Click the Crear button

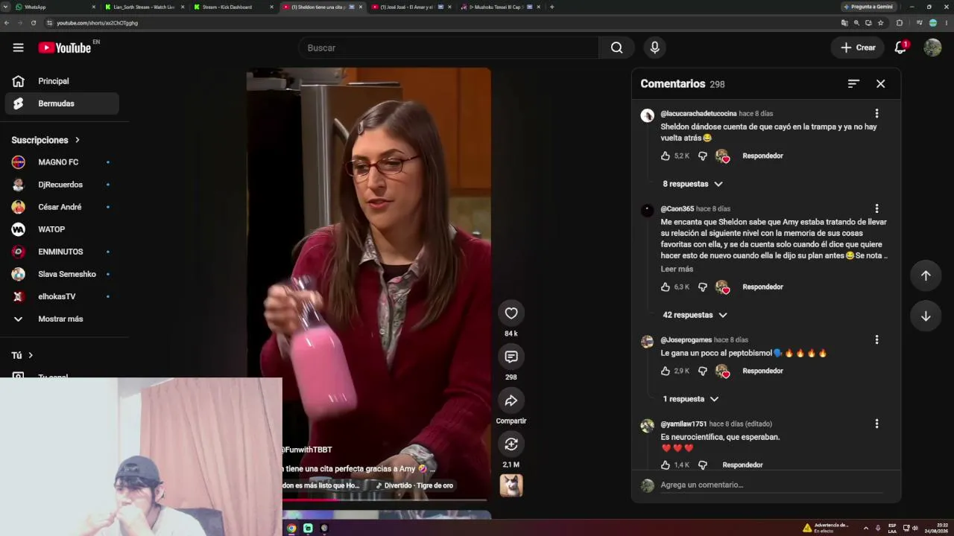tap(858, 48)
